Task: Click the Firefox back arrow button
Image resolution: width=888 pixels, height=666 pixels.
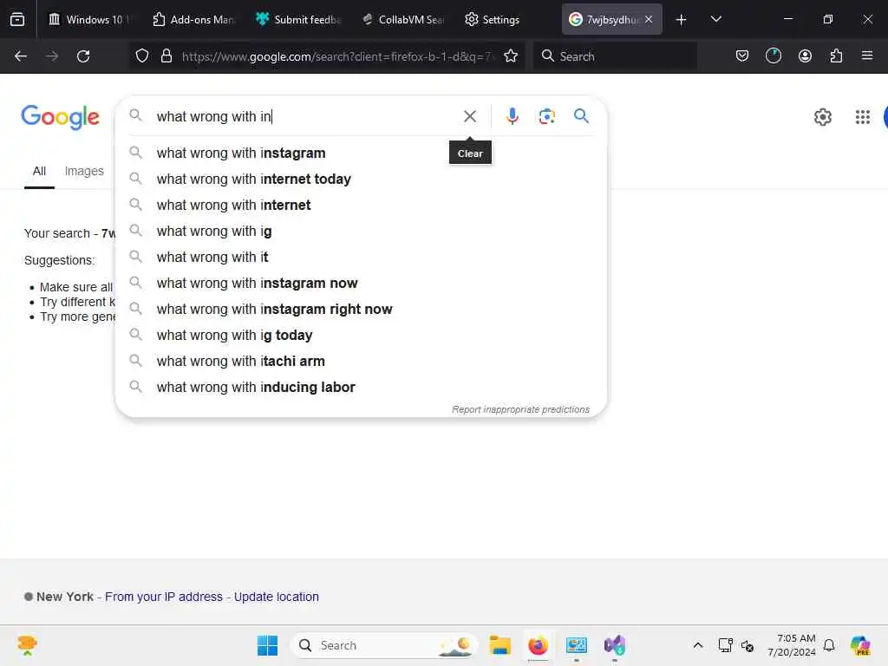Action: click(x=21, y=56)
